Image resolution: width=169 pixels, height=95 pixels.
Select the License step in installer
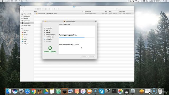click(x=48, y=32)
